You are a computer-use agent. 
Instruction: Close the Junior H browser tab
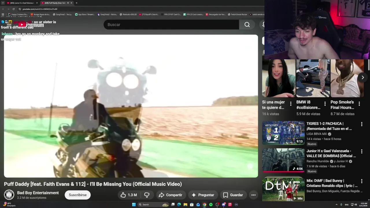click(x=37, y=3)
